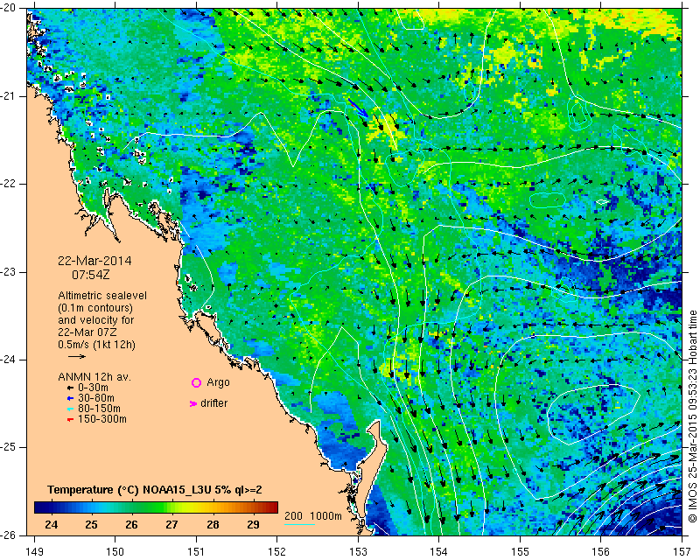Click the longitude axis label 151
The width and height of the screenshot is (700, 560).
coord(196,552)
